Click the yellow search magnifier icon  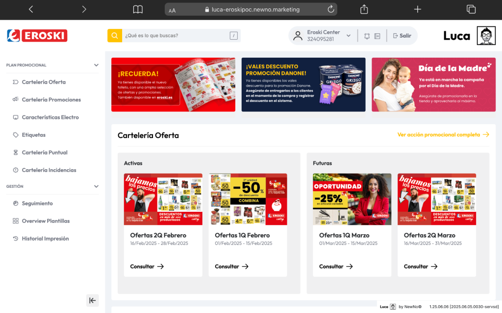[x=115, y=36]
